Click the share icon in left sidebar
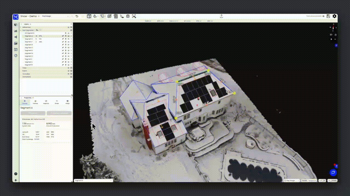The image size is (350, 196). 16,37
